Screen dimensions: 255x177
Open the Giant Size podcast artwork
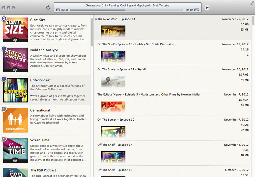[15, 30]
